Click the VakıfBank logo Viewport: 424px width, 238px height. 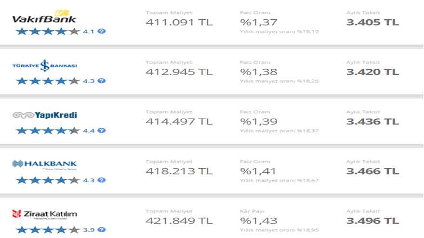coord(44,17)
